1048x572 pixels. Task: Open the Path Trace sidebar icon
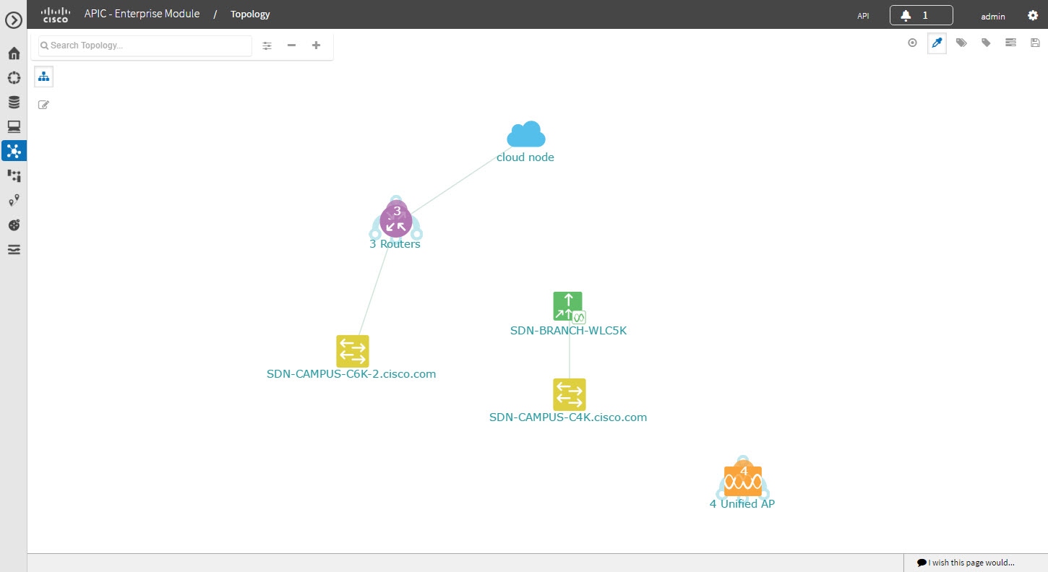coord(14,200)
